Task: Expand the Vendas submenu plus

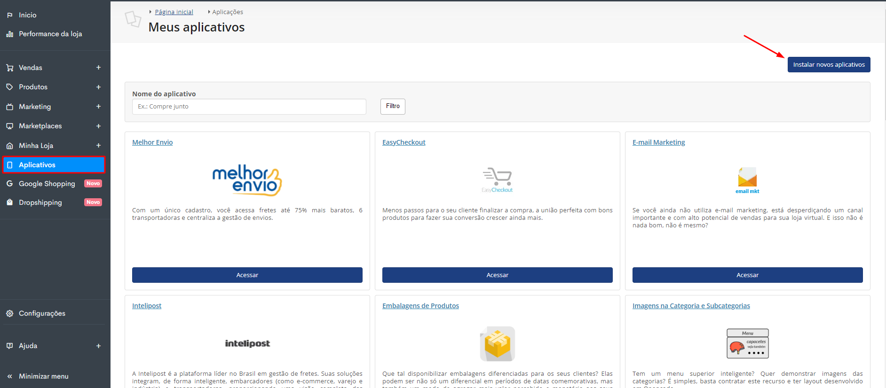Action: tap(98, 68)
